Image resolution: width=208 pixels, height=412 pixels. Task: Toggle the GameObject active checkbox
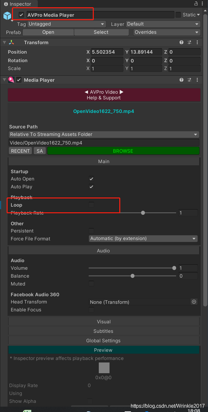click(x=21, y=15)
